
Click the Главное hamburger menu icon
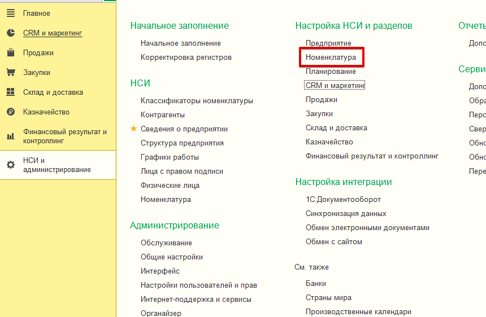click(11, 13)
